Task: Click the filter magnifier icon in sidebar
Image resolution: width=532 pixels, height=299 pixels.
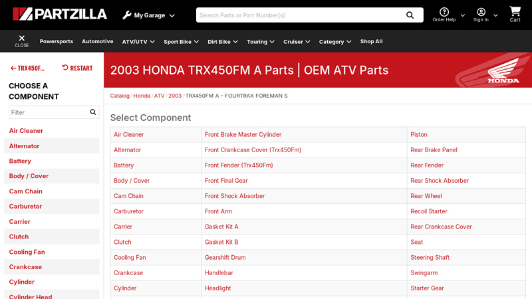Action: (x=92, y=112)
